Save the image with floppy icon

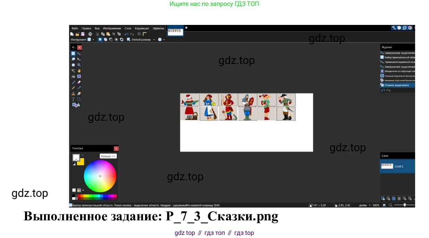coord(83,34)
